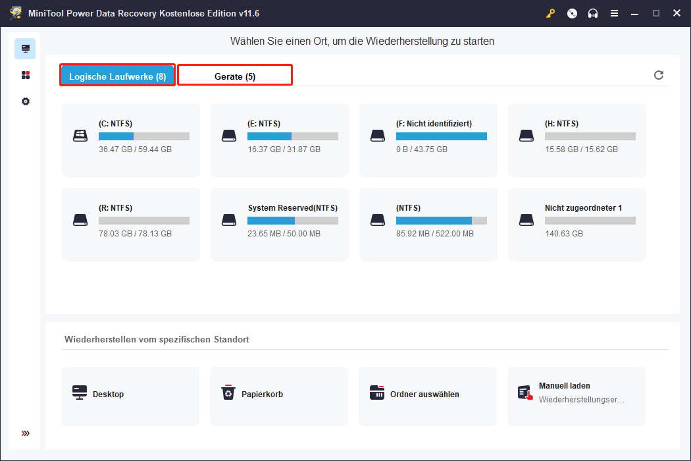691x461 pixels.
Task: Open Manuell laden recovery result
Action: point(576,396)
